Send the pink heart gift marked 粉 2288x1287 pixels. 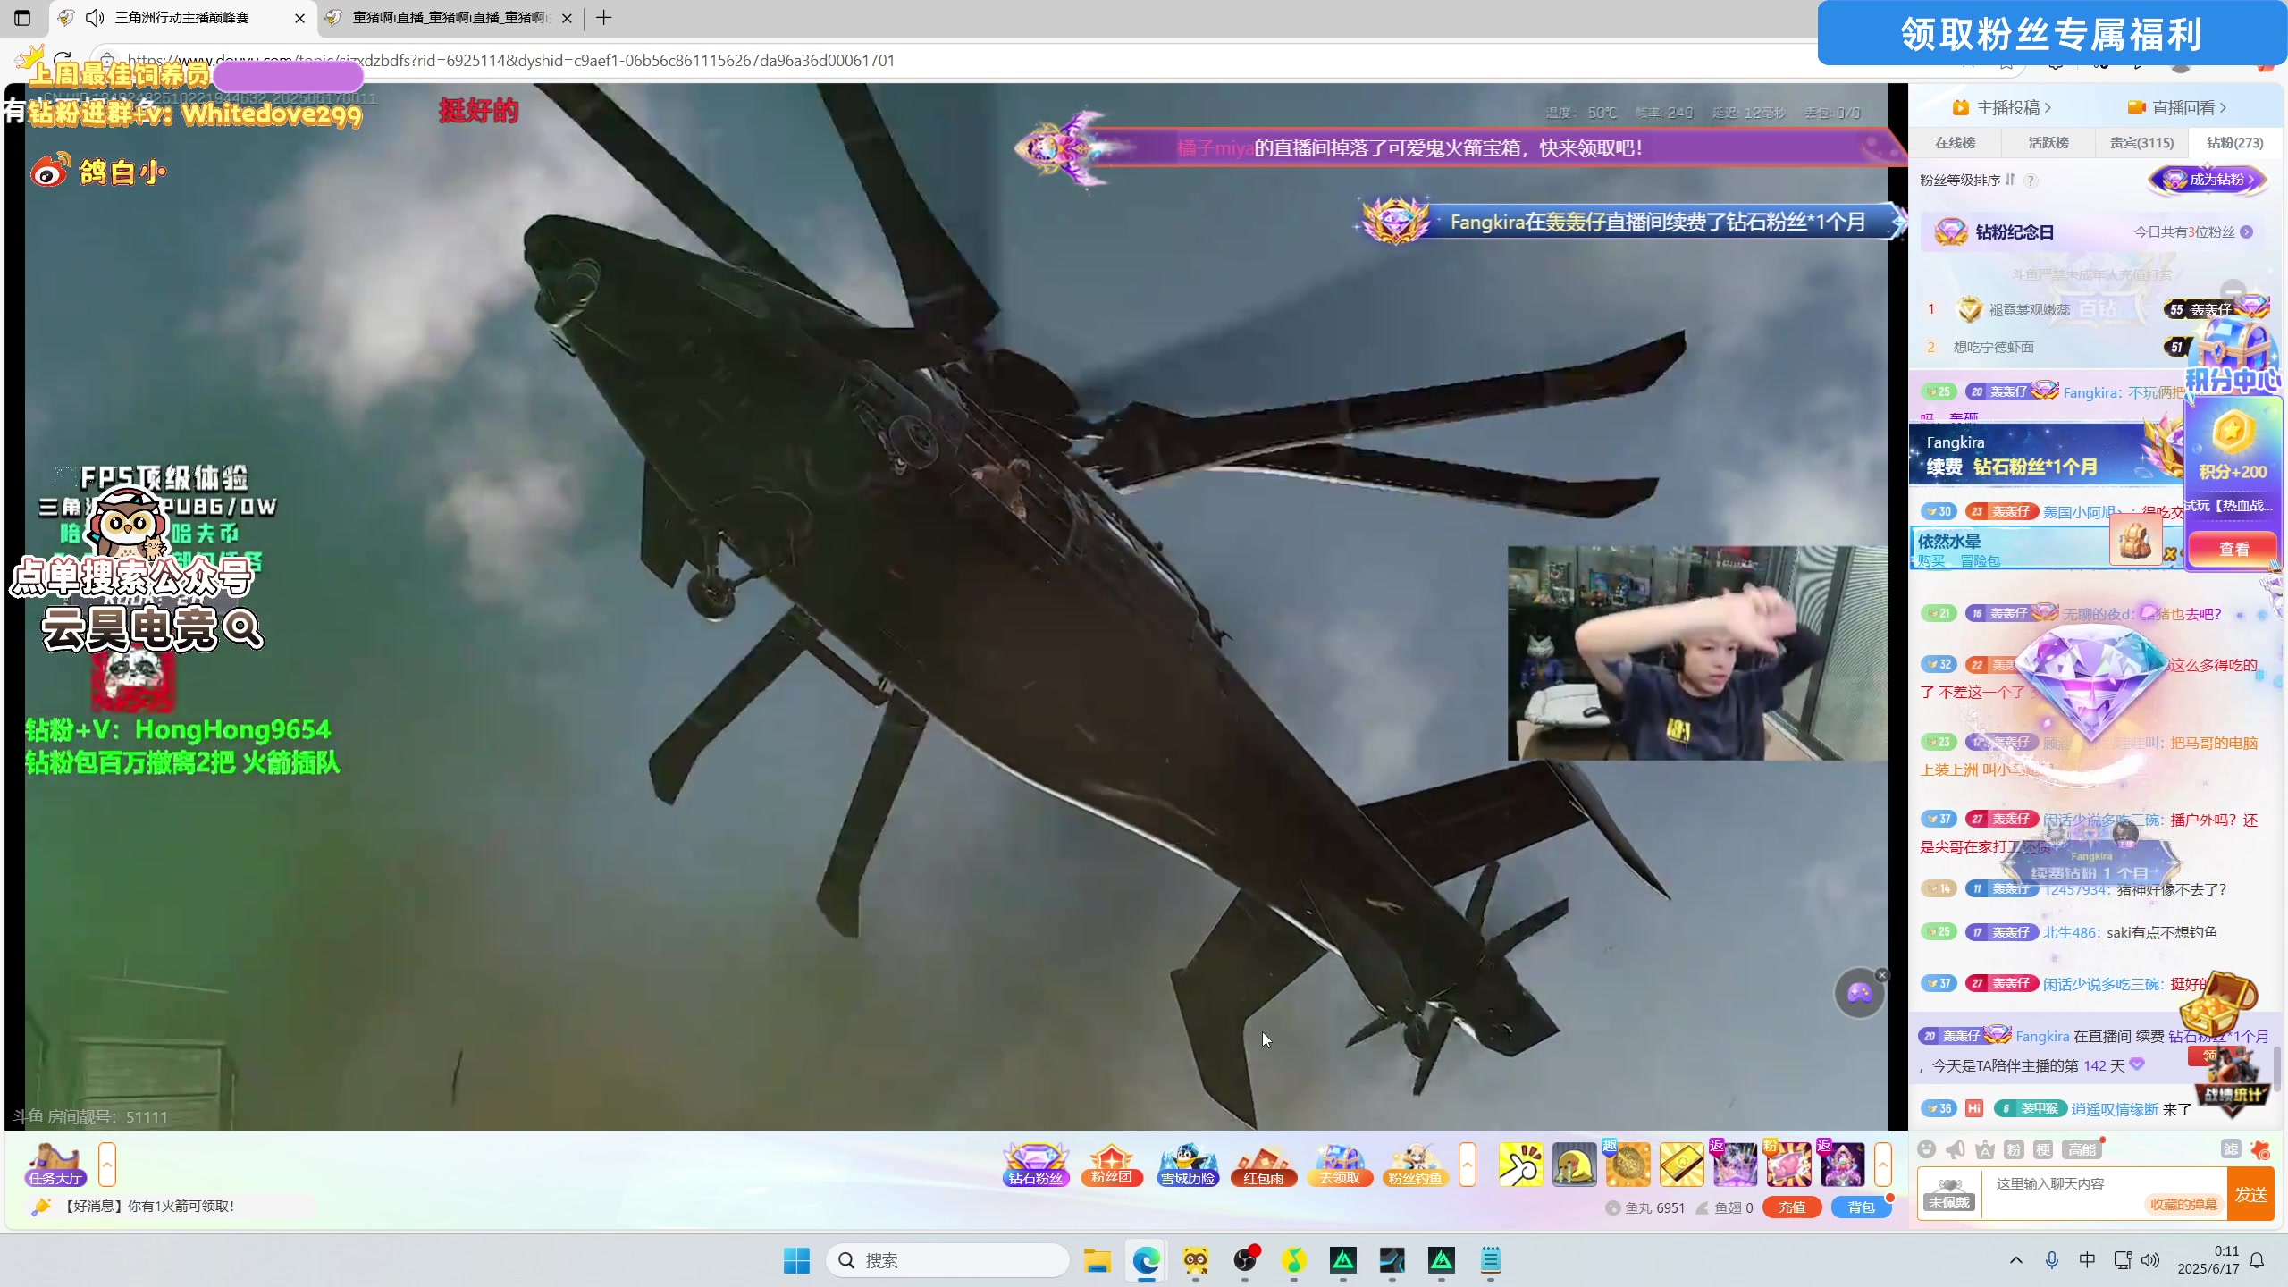[1787, 1165]
